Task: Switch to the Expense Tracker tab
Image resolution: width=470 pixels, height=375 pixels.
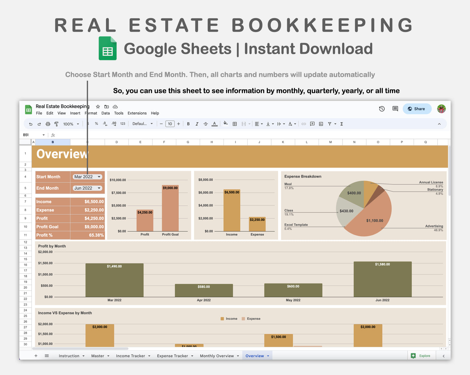Action: 173,355
